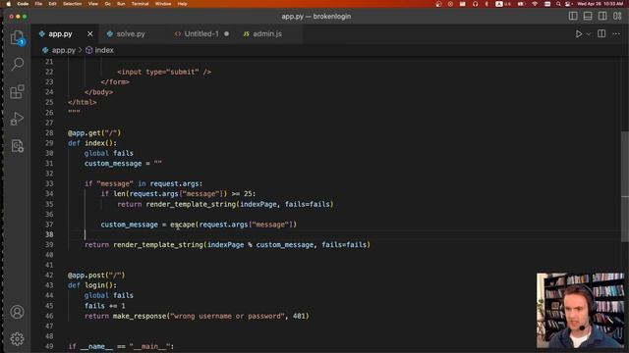Toggle primary side bar layout icon
Image resolution: width=629 pixels, height=353 pixels.
[x=573, y=16]
